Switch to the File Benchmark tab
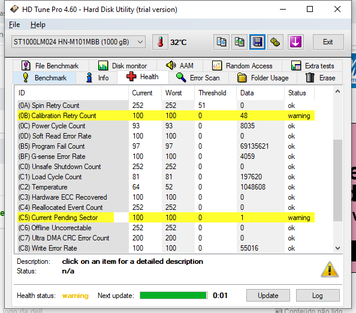356x313 pixels. [51, 66]
